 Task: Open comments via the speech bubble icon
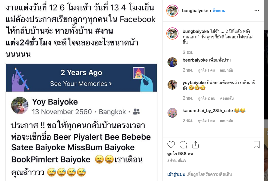[183, 145]
